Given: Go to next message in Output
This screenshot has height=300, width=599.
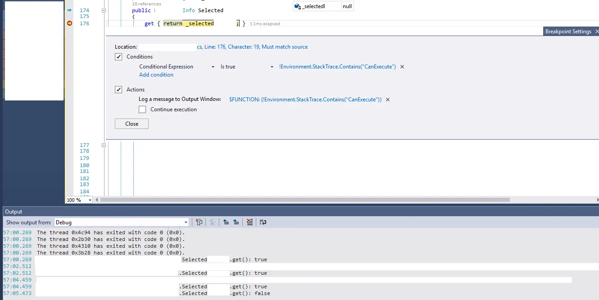Looking at the screenshot, I should point(236,222).
